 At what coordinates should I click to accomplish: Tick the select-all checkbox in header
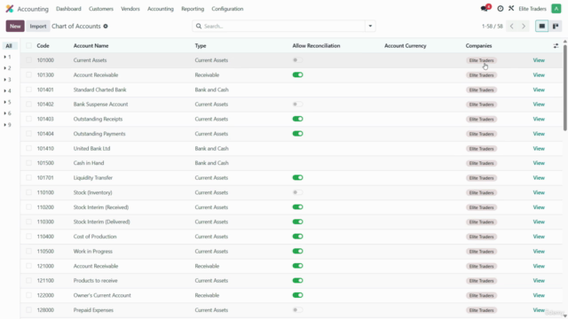[28, 45]
